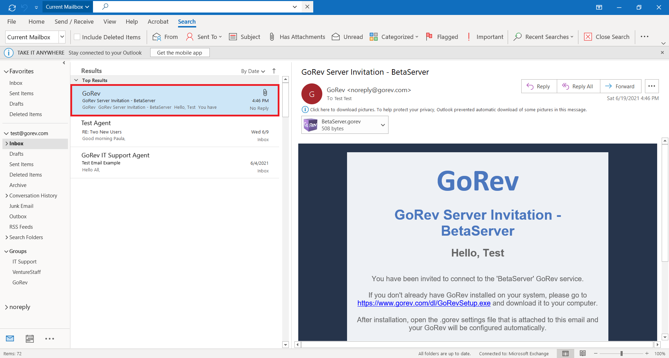The image size is (669, 358).
Task: Open the IT Support group
Action: [24, 262]
